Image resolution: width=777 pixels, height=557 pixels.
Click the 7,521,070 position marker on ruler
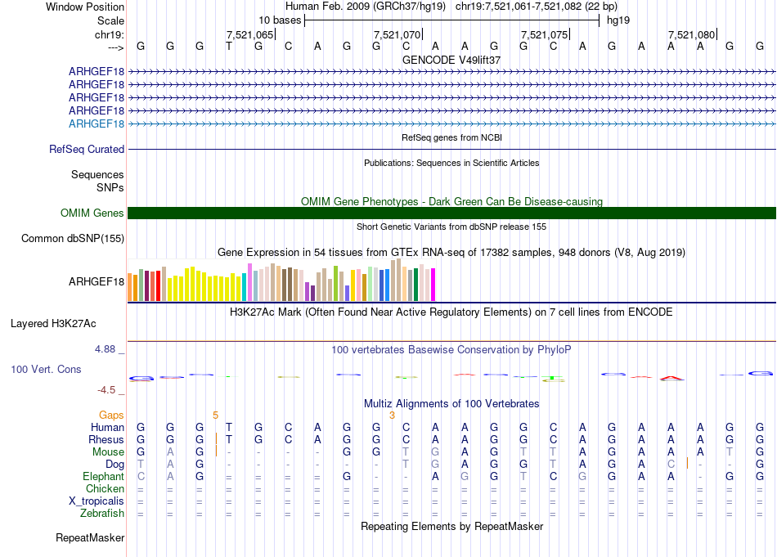tap(397, 34)
